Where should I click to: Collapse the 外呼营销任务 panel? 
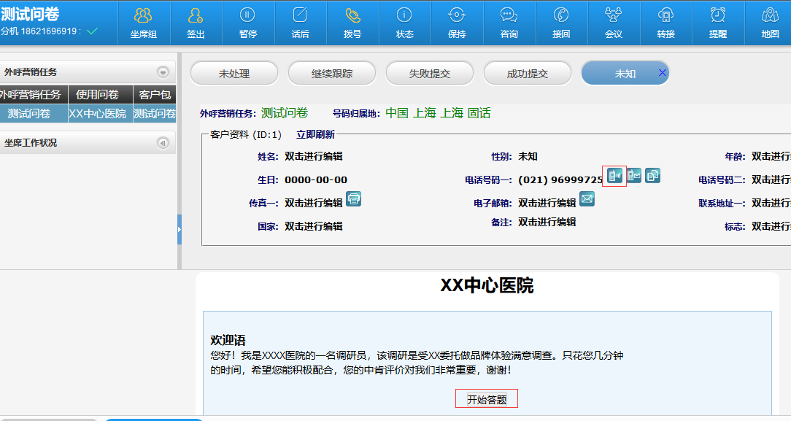click(163, 72)
